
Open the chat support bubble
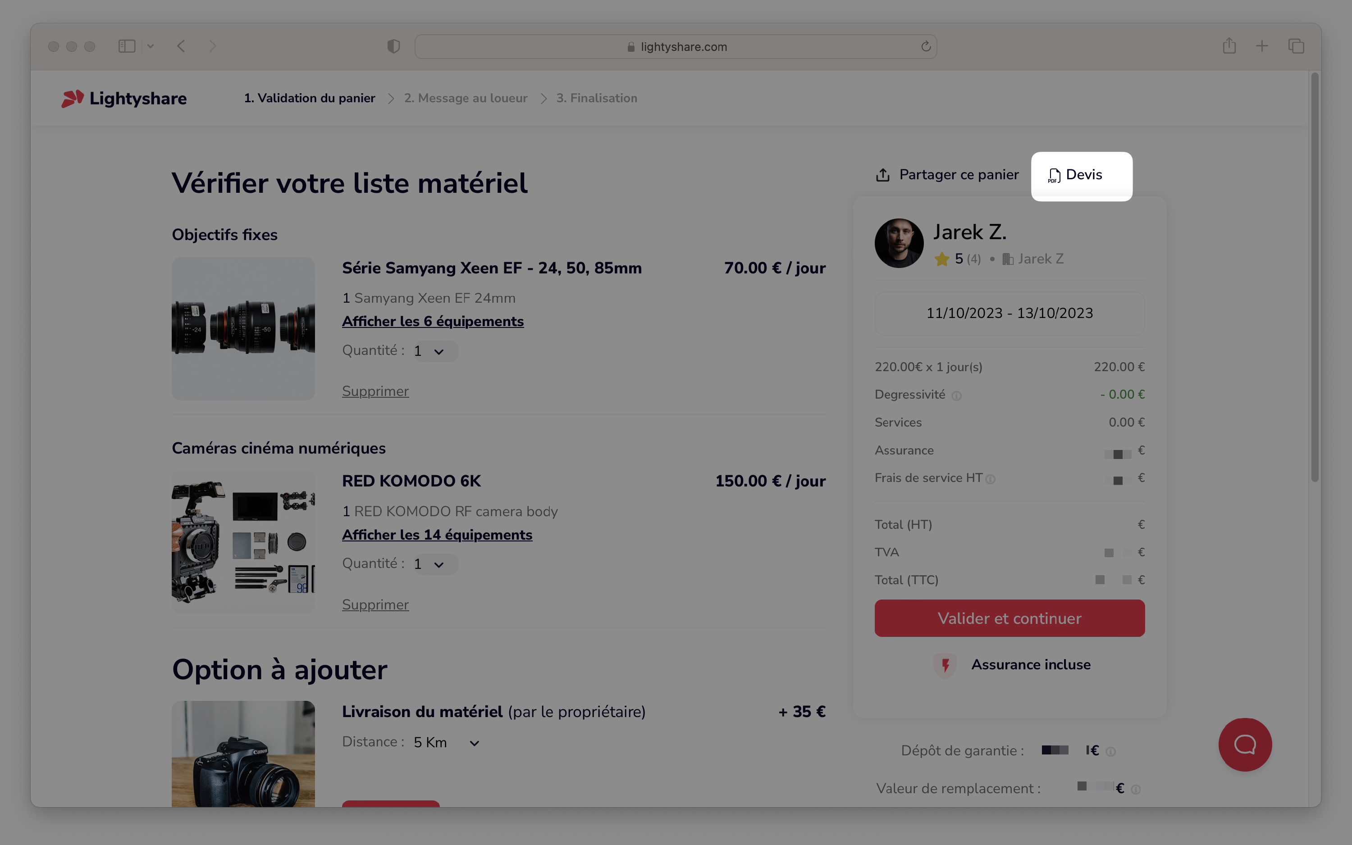tap(1245, 745)
